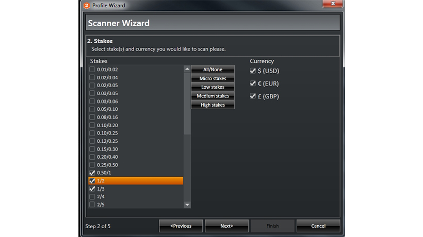The image size is (423, 237).
Task: Uncheck the highlighted 1/2 stake
Action: pyautogui.click(x=92, y=181)
